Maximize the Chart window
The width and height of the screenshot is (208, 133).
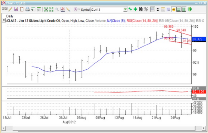[x=201, y=3]
